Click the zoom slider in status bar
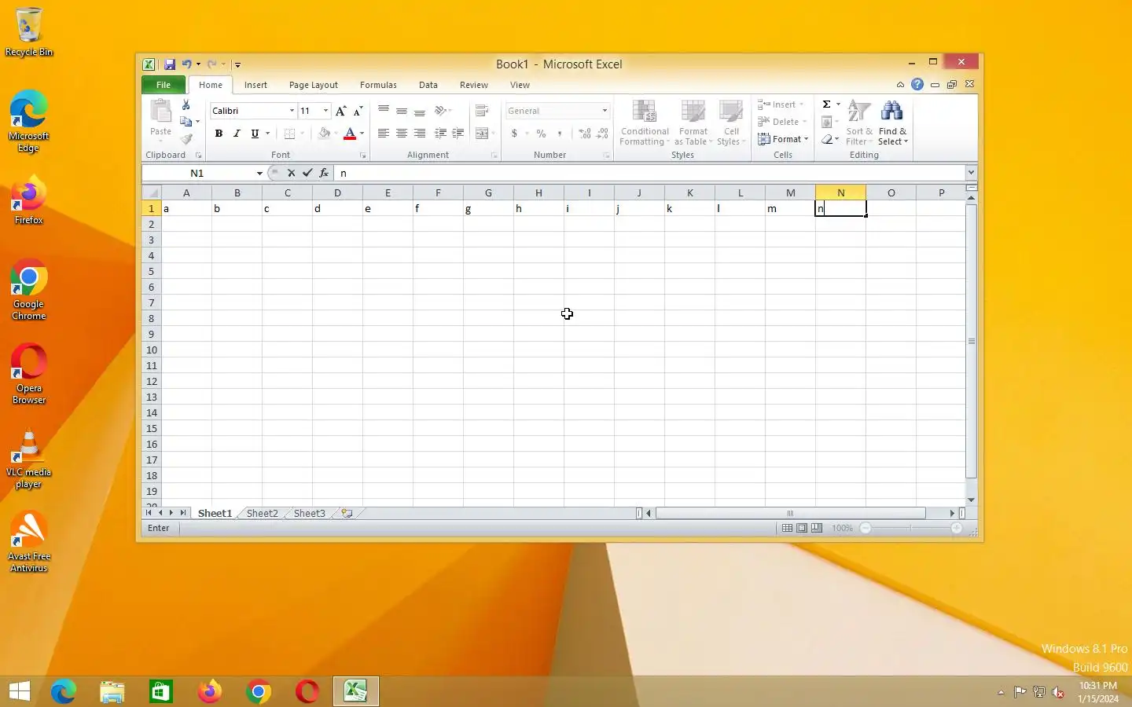This screenshot has width=1132, height=707. [911, 528]
